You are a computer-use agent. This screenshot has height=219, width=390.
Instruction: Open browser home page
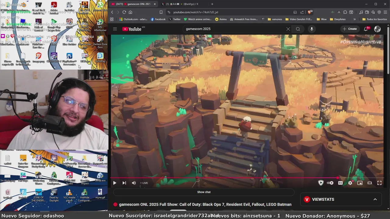pos(130,12)
